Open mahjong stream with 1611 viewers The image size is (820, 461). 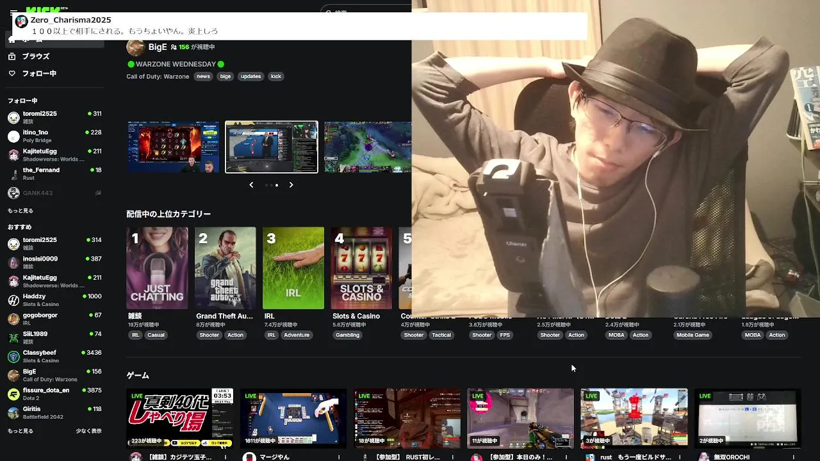pyautogui.click(x=293, y=418)
